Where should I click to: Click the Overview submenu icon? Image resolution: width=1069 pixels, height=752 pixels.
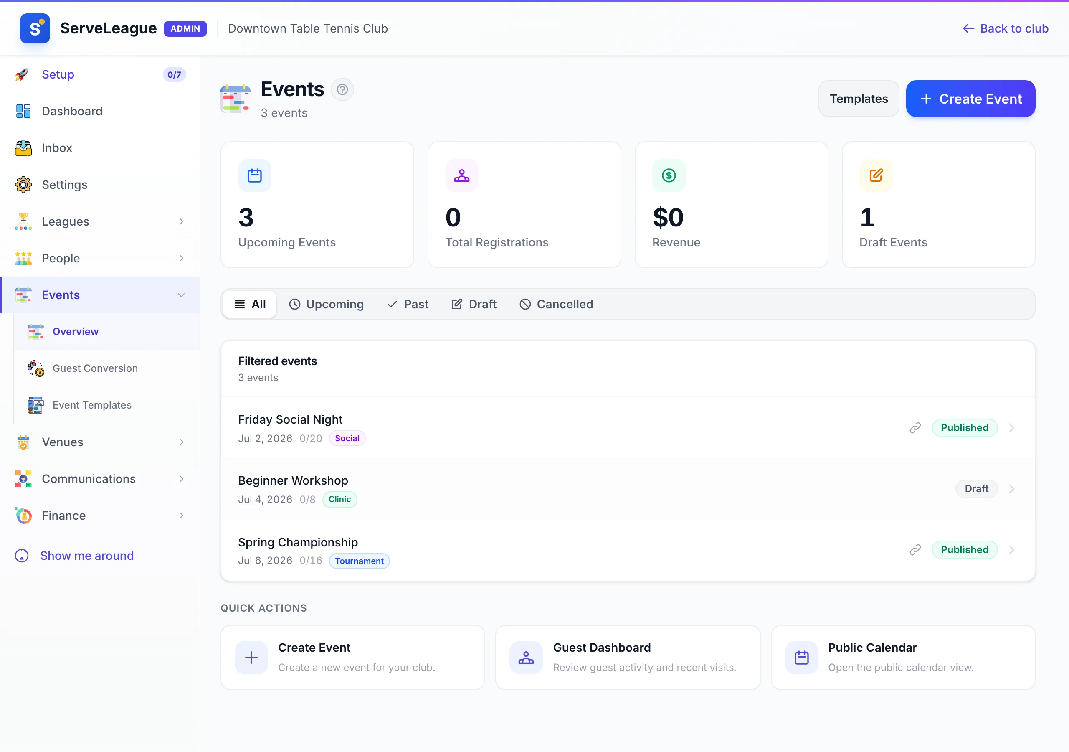pos(35,332)
